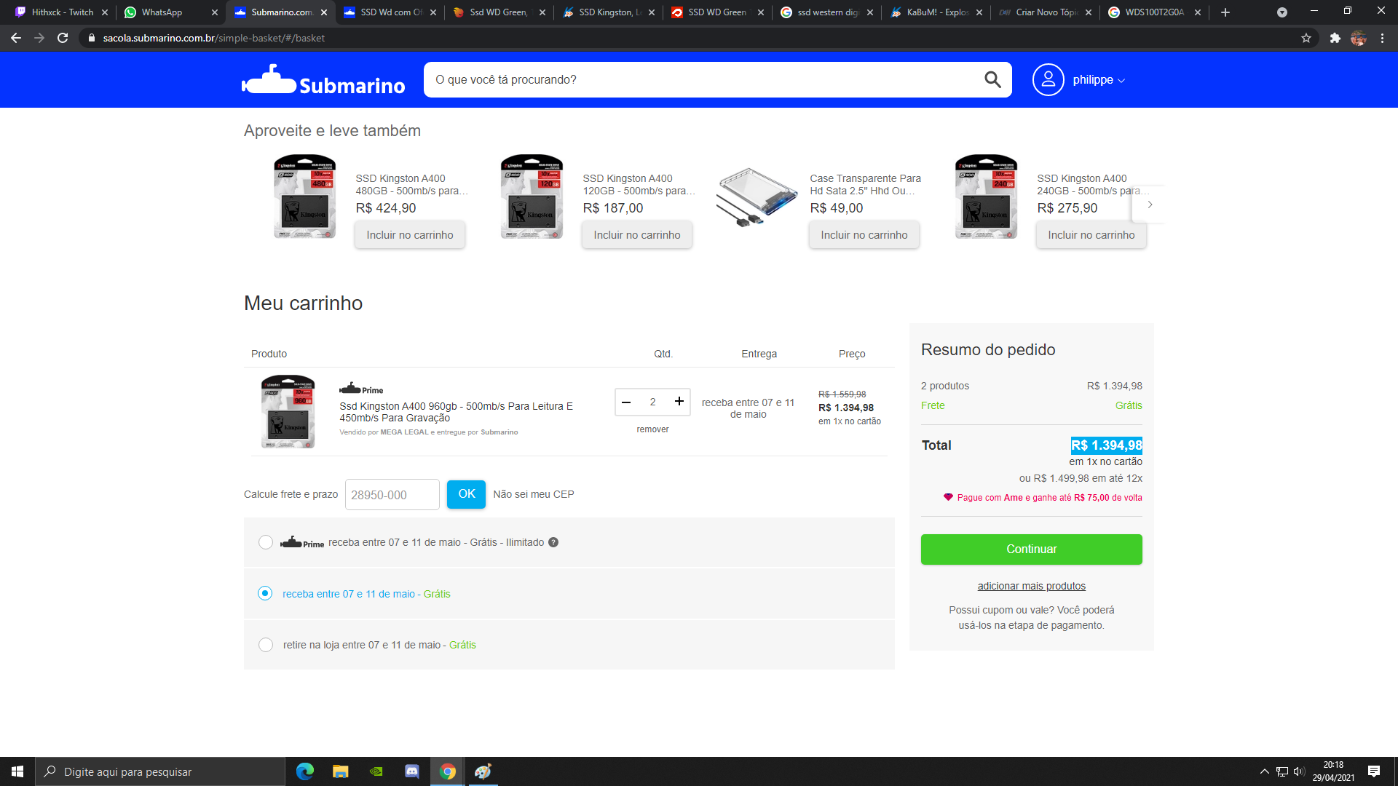Increase quantity with the plus button
1398x786 pixels.
point(679,402)
